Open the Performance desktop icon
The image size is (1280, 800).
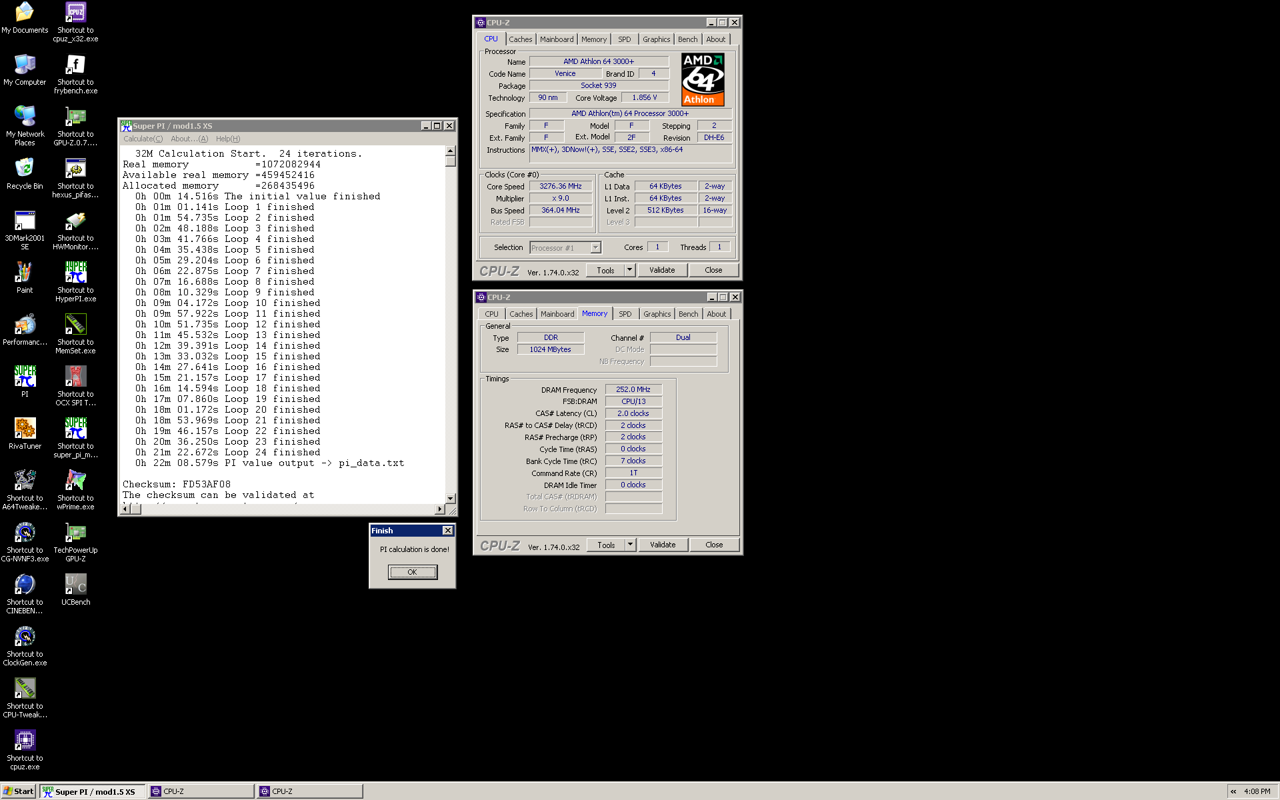[25, 330]
